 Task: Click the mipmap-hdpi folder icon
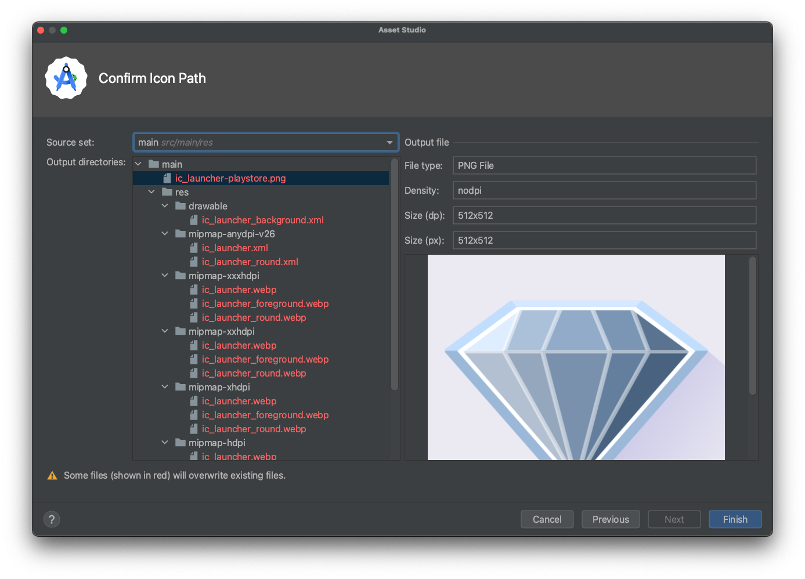181,443
